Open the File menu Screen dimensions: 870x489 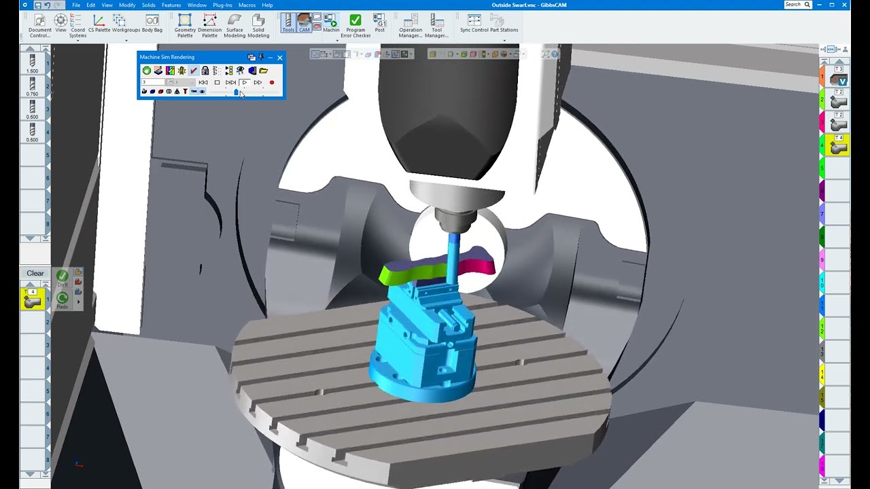pos(76,5)
